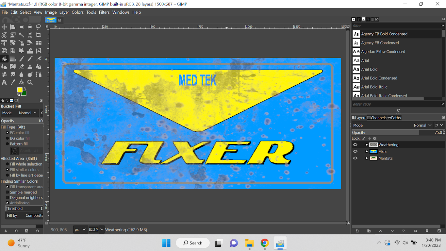The height and width of the screenshot is (251, 446).
Task: Select the Flip tool
Action: [39, 43]
